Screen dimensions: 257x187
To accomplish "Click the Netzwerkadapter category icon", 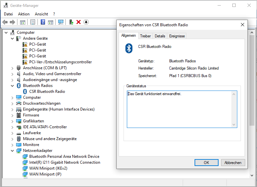I will 19,151.
